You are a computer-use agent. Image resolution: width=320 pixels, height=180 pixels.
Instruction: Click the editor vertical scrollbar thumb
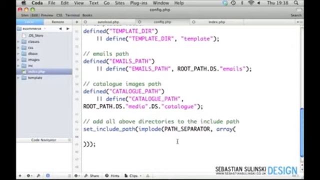(x=302, y=132)
